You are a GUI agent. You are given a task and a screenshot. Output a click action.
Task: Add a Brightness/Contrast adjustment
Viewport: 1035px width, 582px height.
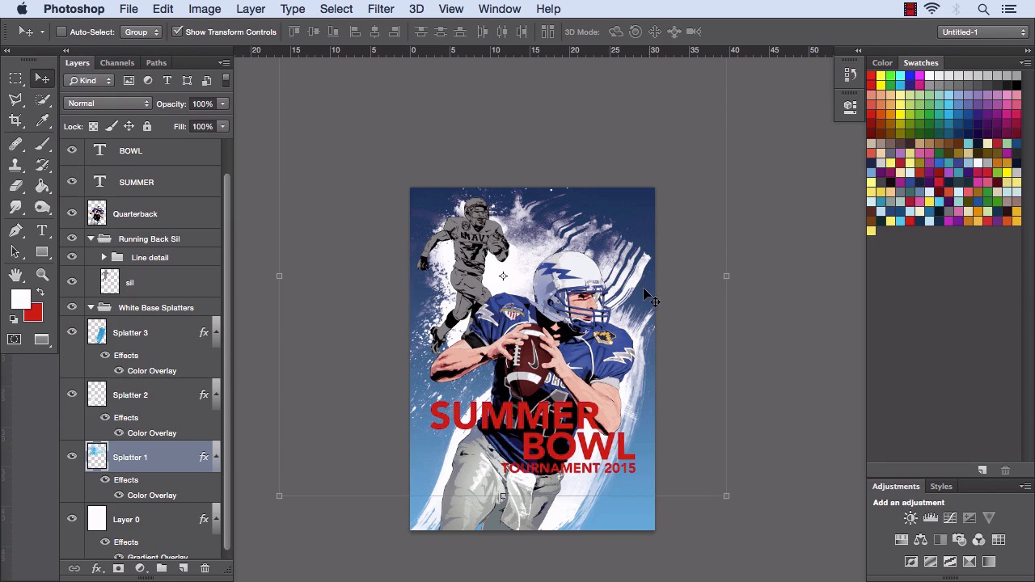tap(910, 518)
